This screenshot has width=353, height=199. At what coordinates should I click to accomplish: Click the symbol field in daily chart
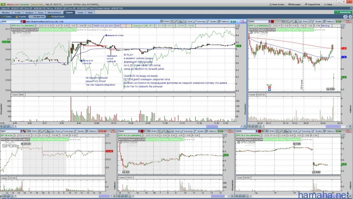coord(258,22)
